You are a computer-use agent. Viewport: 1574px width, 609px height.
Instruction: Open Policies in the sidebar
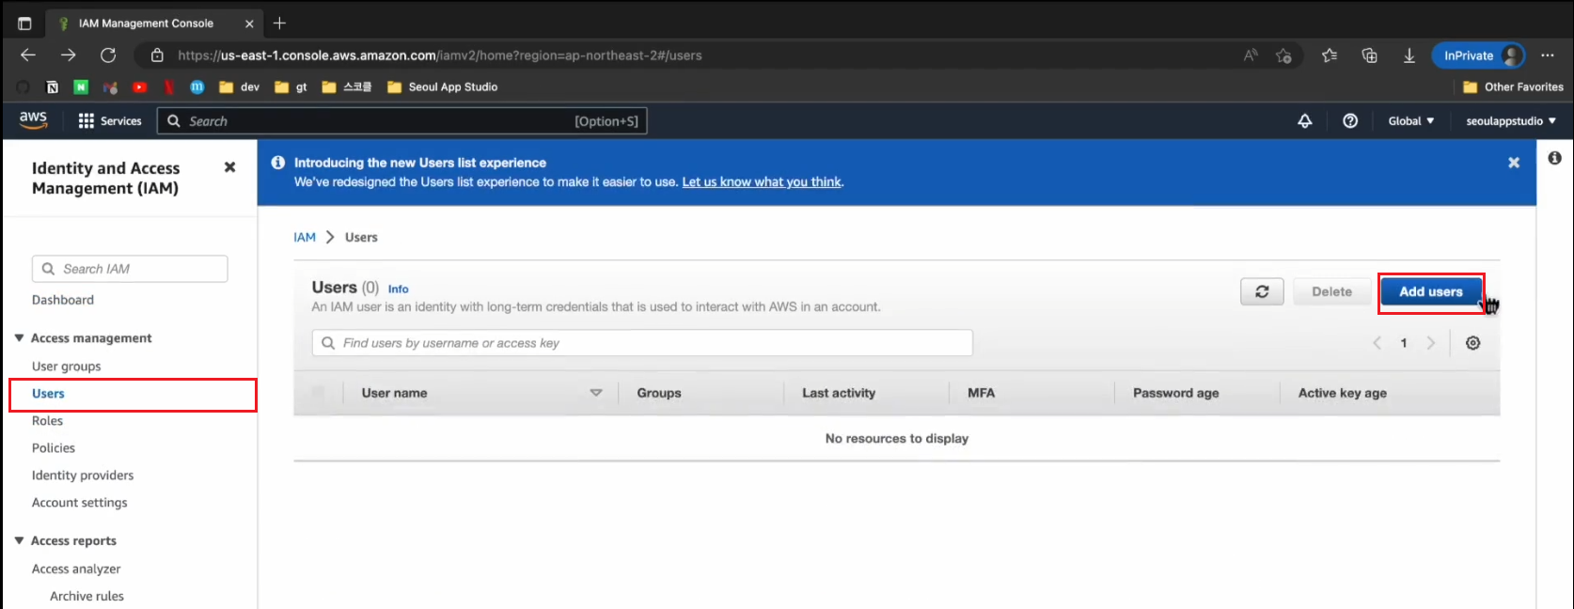54,448
